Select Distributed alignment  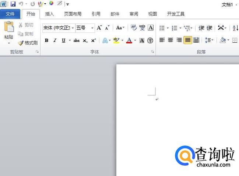(x=196, y=40)
